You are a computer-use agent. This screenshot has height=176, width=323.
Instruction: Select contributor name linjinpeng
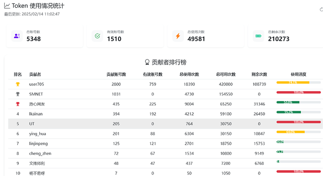[38, 143]
